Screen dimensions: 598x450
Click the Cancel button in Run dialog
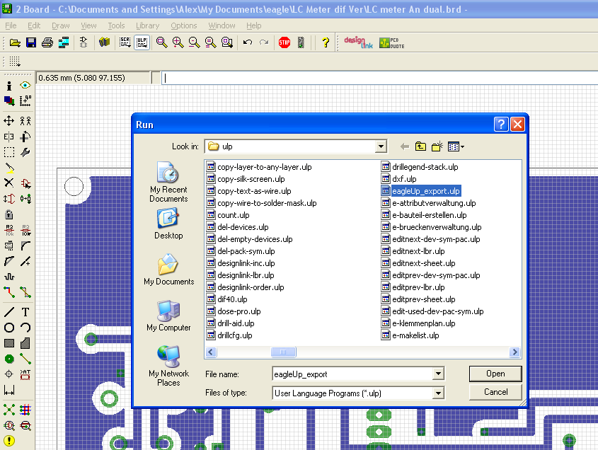coord(495,392)
